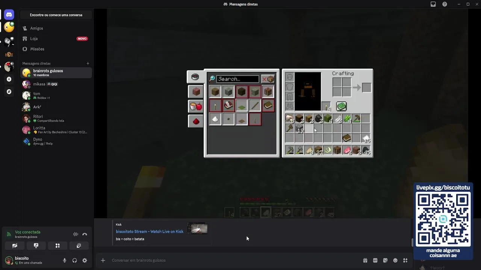Open biscoitoto Stream Watch Live link
481x270 pixels.
click(x=150, y=231)
